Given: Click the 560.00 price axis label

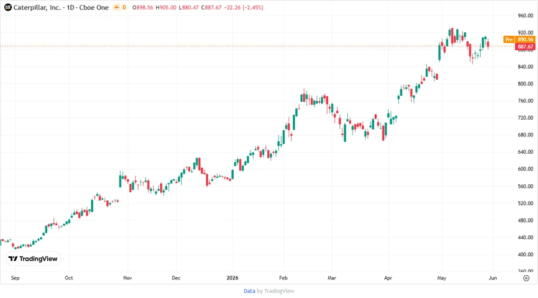Looking at the screenshot, I should click(x=525, y=187).
